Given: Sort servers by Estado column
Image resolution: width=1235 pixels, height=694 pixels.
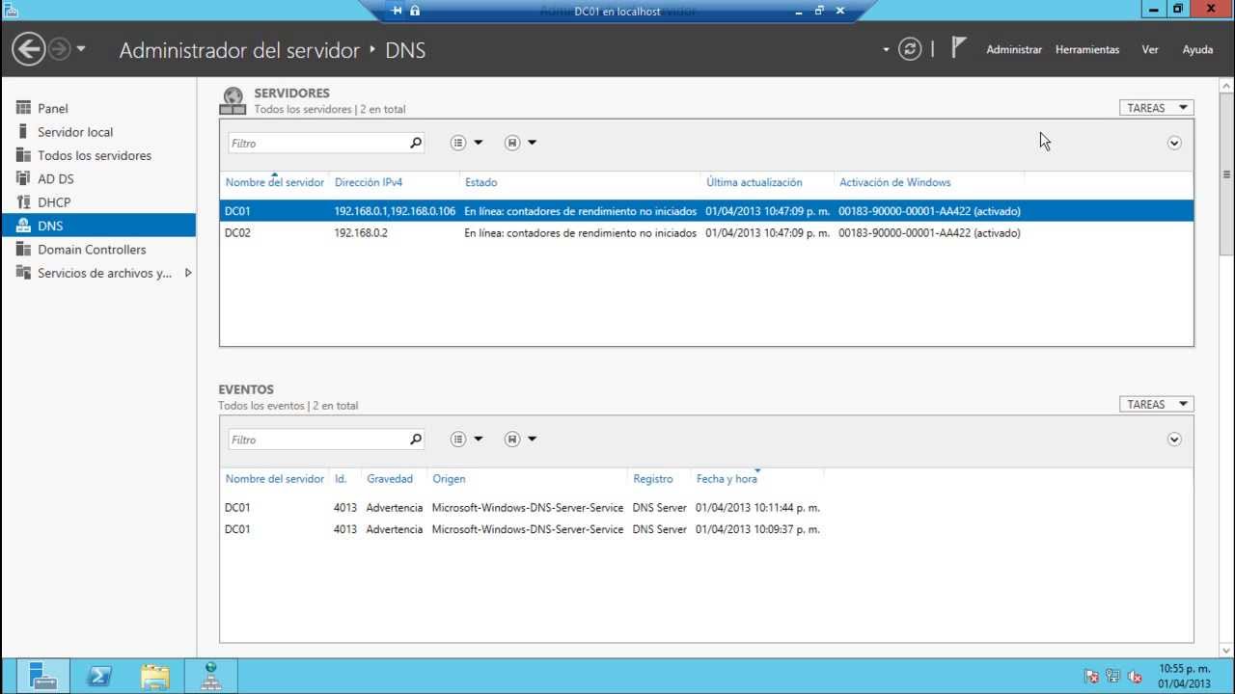Looking at the screenshot, I should (481, 182).
